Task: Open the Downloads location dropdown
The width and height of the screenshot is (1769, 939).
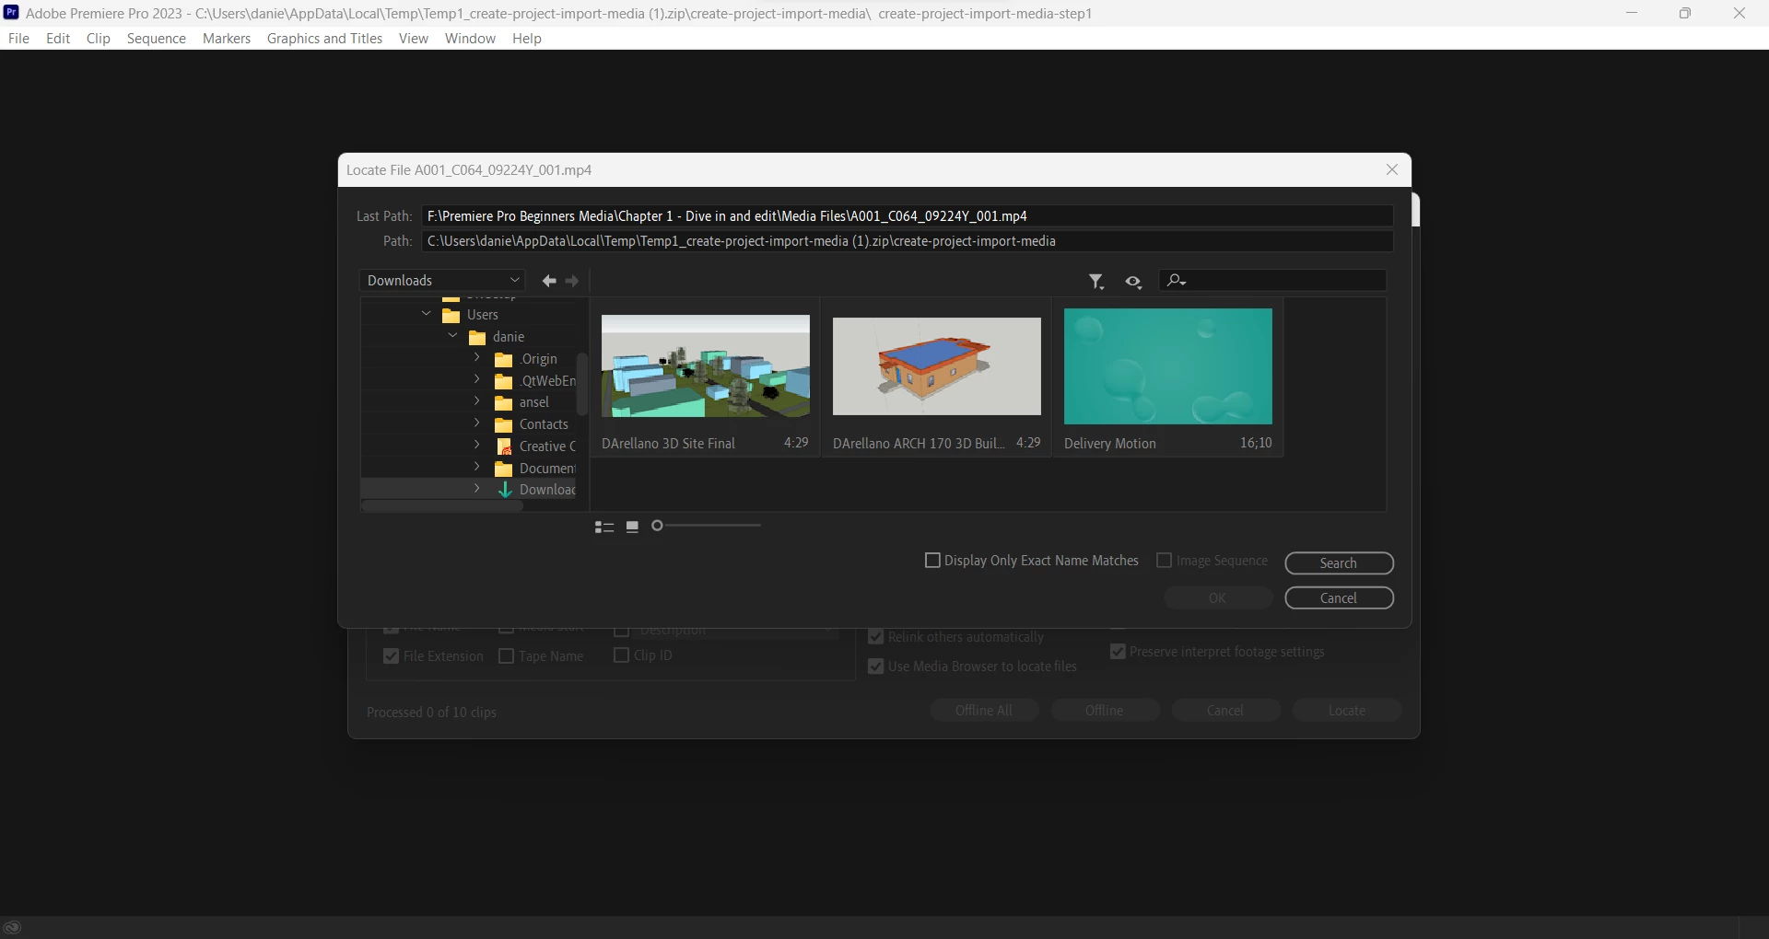Action: coord(442,281)
